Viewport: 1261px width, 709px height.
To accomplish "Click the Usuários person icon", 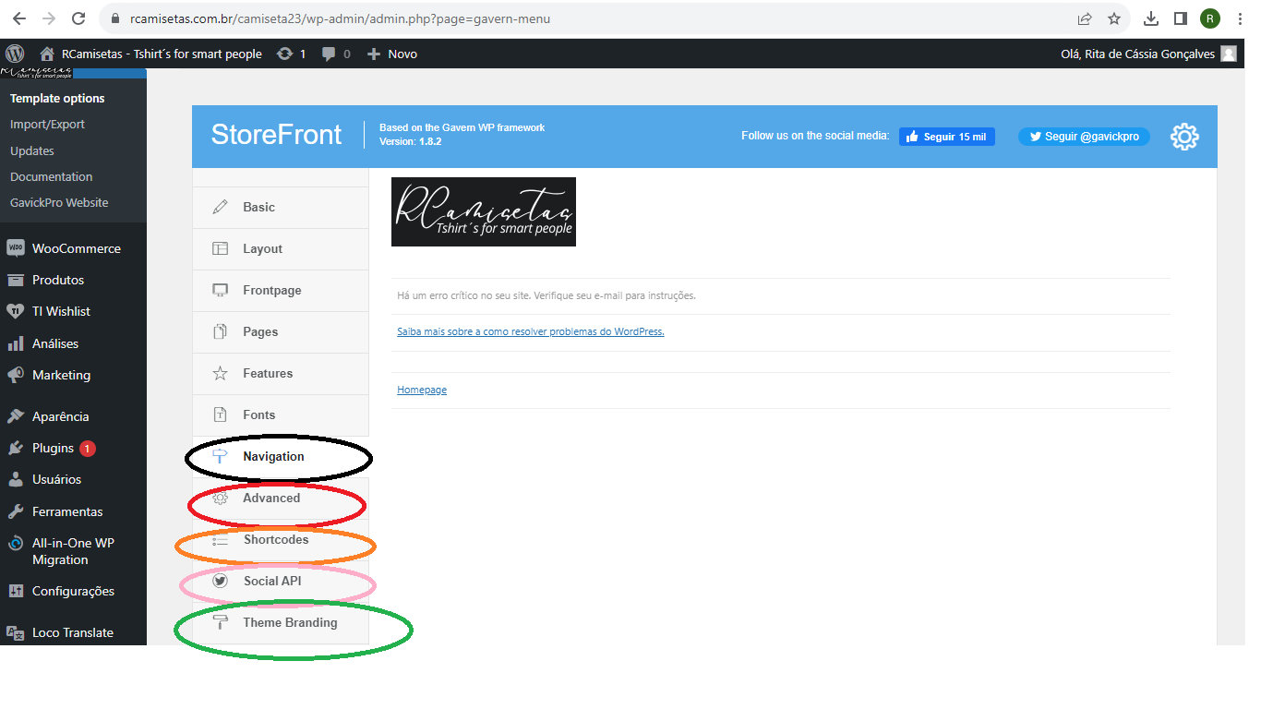I will coord(16,479).
